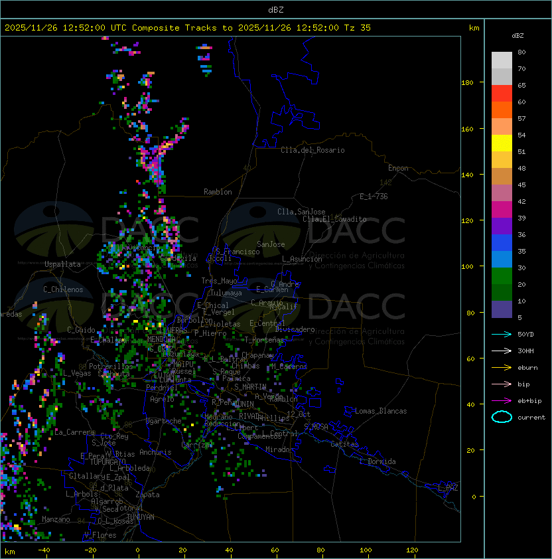Click the Zapata label
The image size is (552, 559).
coord(147,495)
